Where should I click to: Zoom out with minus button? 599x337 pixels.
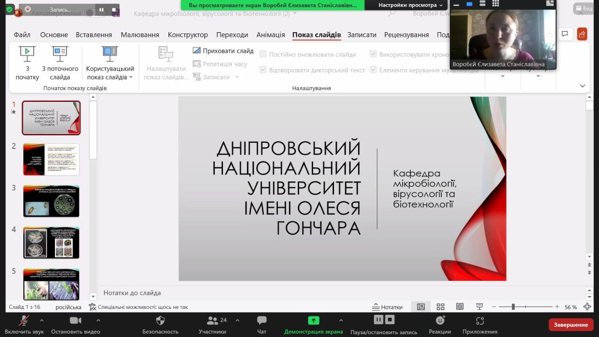click(494, 307)
